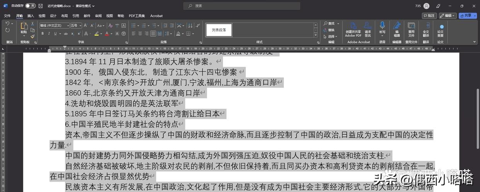Click the Paste clipboard icon
The width and height of the screenshot is (480, 192).
click(x=24, y=28)
